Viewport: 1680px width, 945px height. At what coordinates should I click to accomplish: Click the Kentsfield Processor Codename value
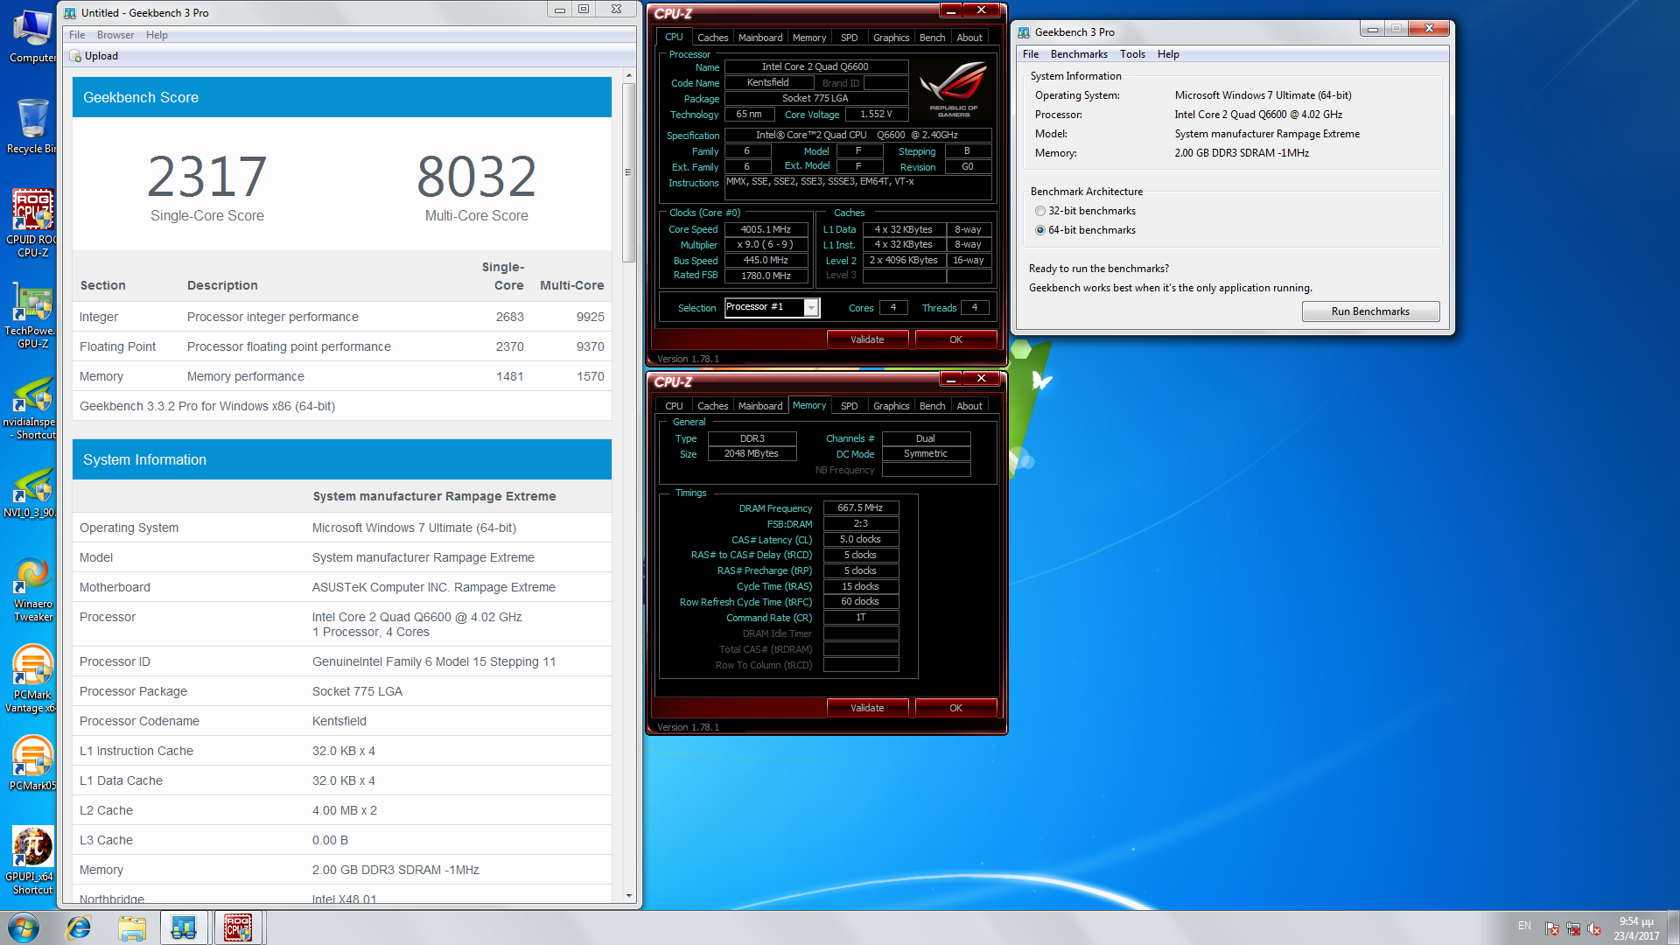coord(339,721)
